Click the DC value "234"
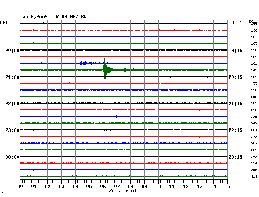The image size is (259, 197). pos(254,130)
